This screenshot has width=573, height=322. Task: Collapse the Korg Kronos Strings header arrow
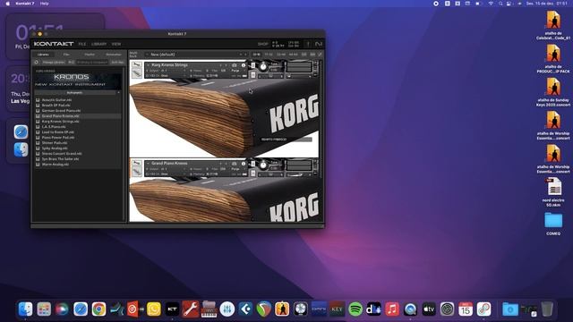point(148,65)
